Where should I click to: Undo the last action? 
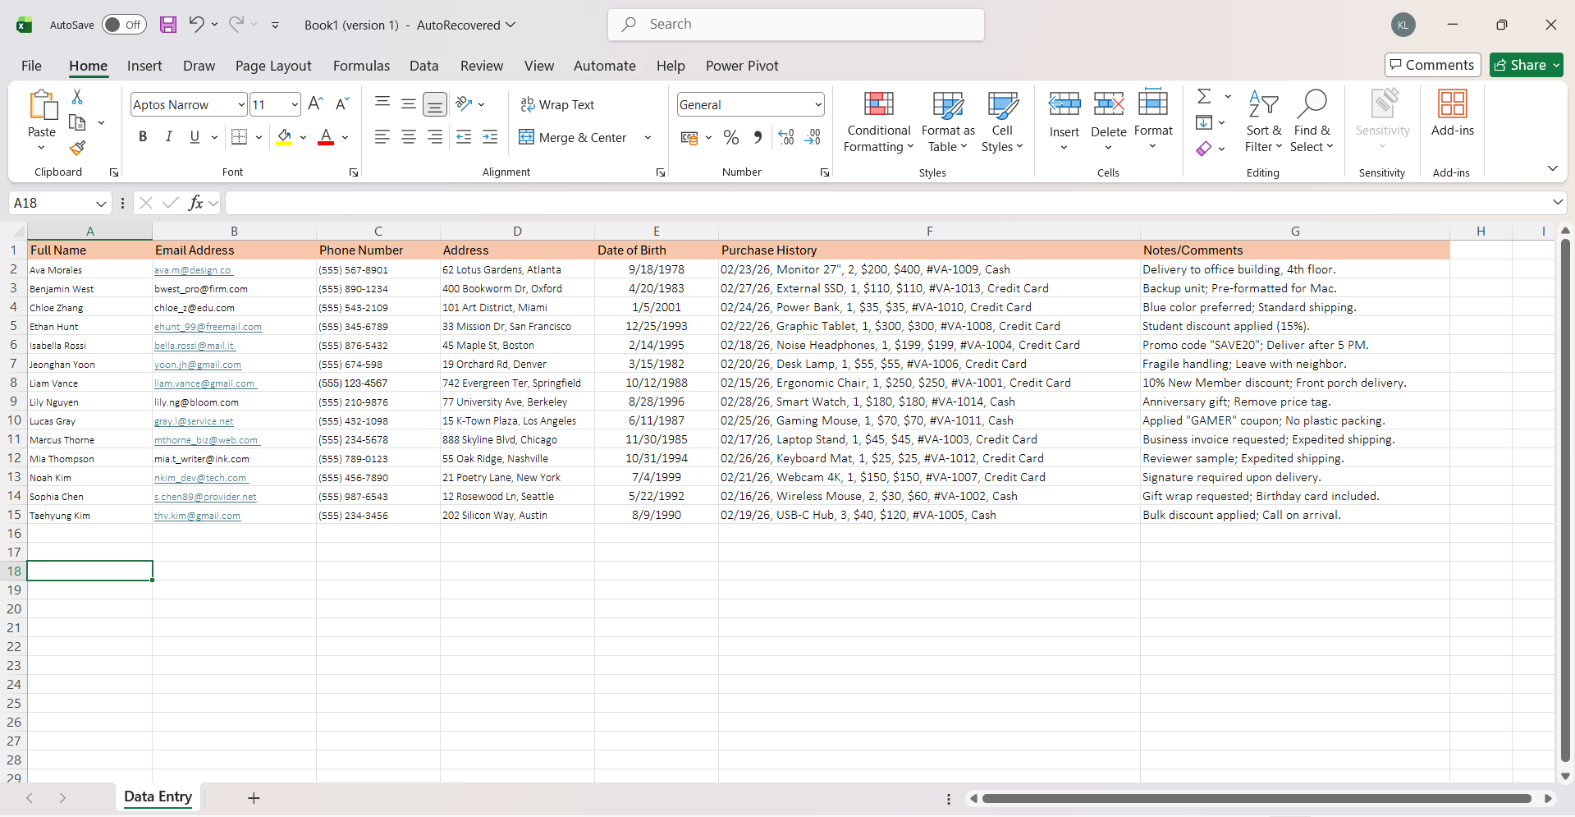(196, 25)
